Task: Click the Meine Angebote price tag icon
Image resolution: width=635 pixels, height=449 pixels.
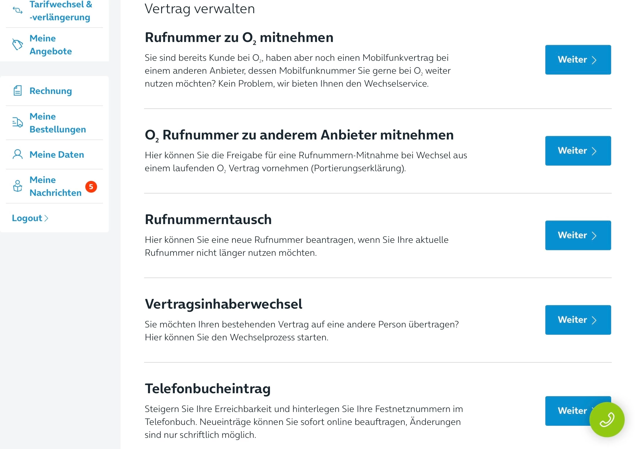Action: click(18, 45)
